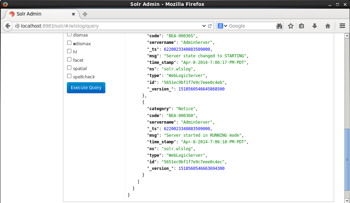Viewport: 350px width, 203px height.
Task: Click the "Apr-8-2014-7:06:17-PM-PDT" timestamp
Action: tap(213, 62)
